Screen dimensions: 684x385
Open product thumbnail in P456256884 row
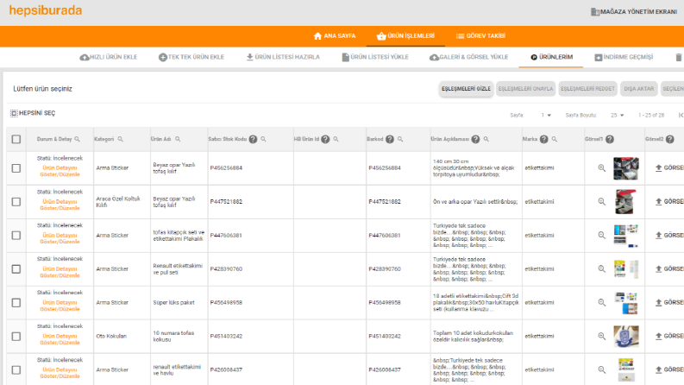click(626, 168)
